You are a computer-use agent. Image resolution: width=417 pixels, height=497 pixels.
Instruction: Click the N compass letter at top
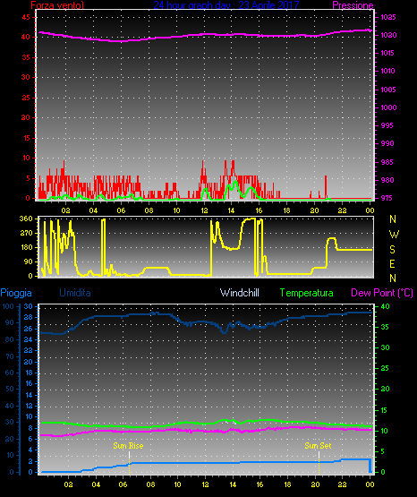point(393,219)
